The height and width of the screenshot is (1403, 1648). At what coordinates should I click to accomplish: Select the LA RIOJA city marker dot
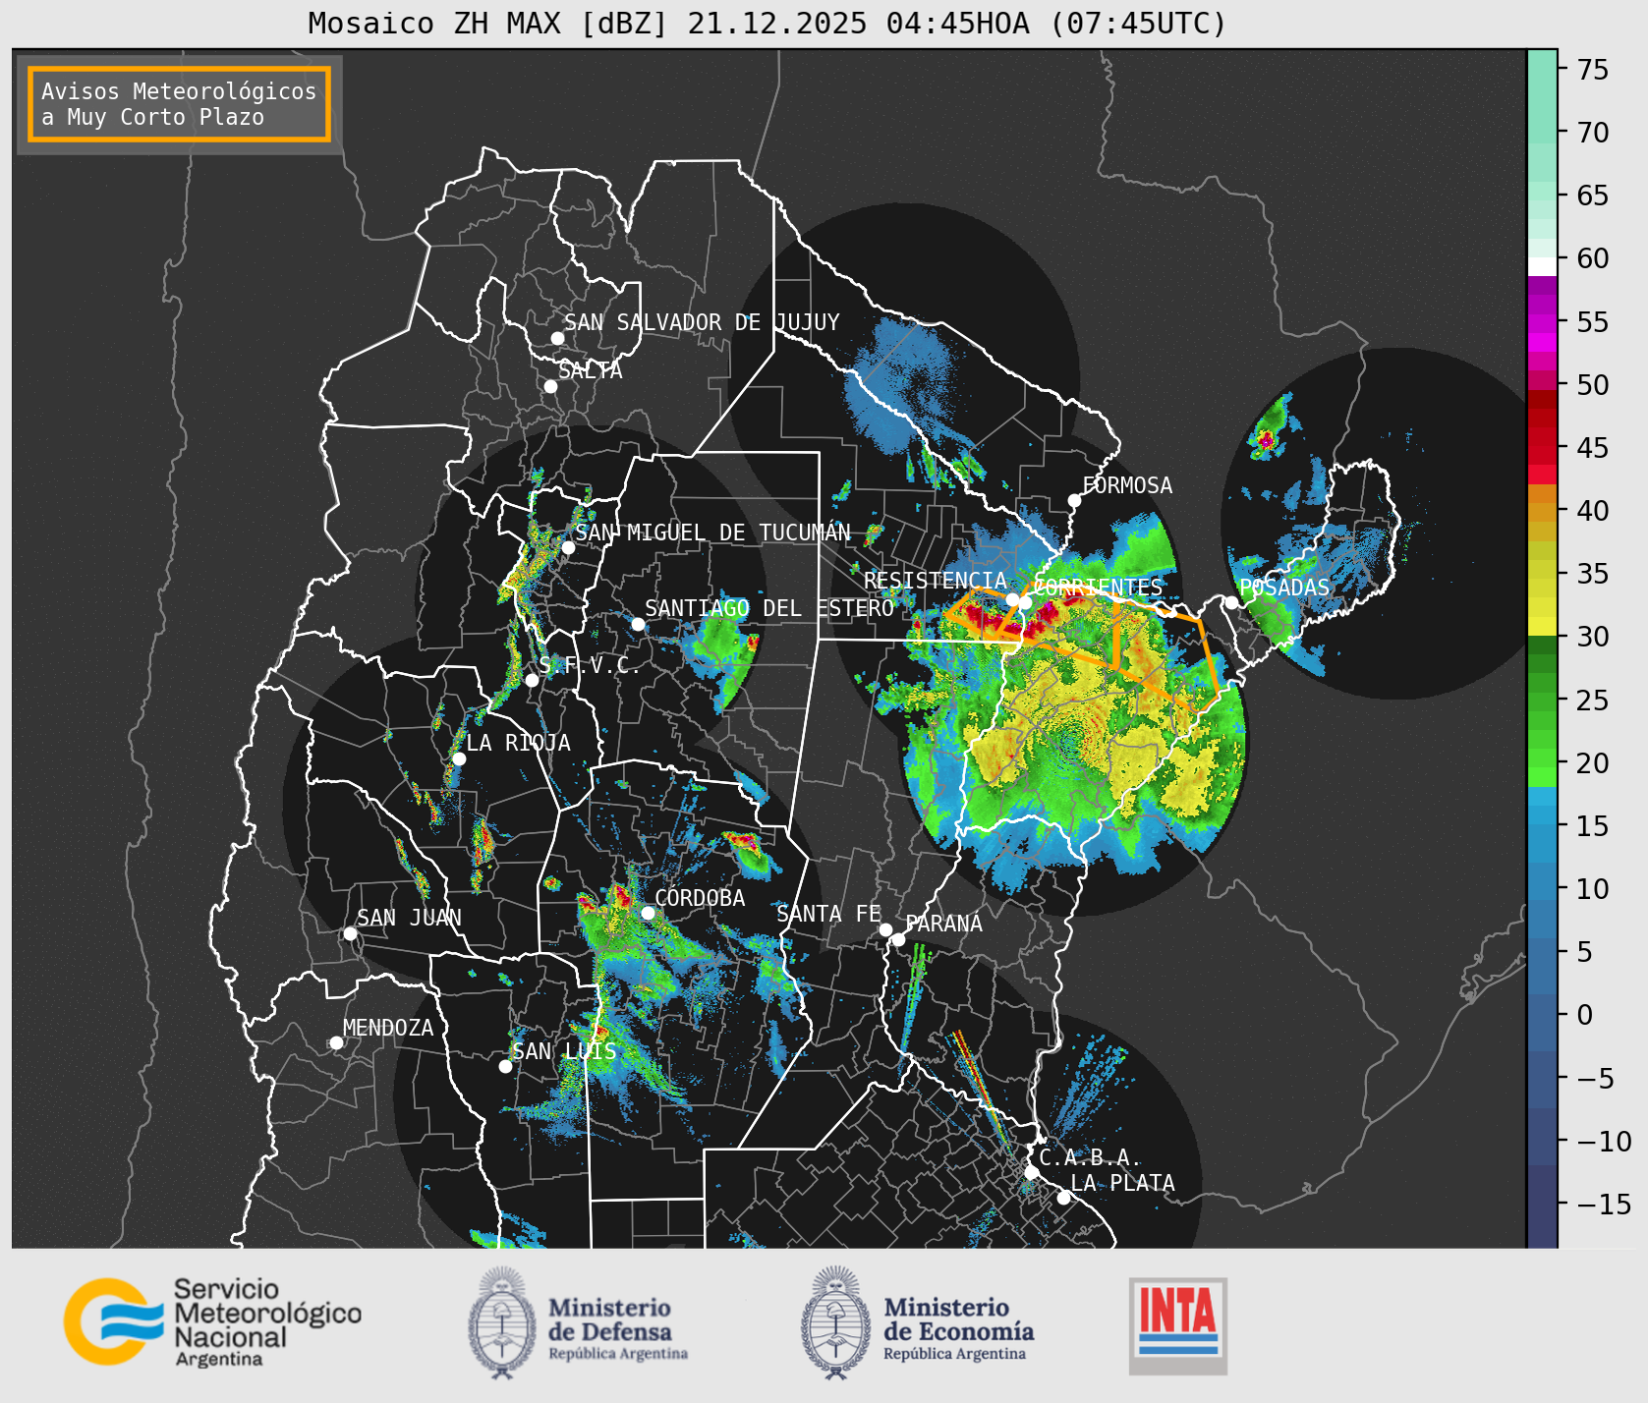click(x=458, y=758)
